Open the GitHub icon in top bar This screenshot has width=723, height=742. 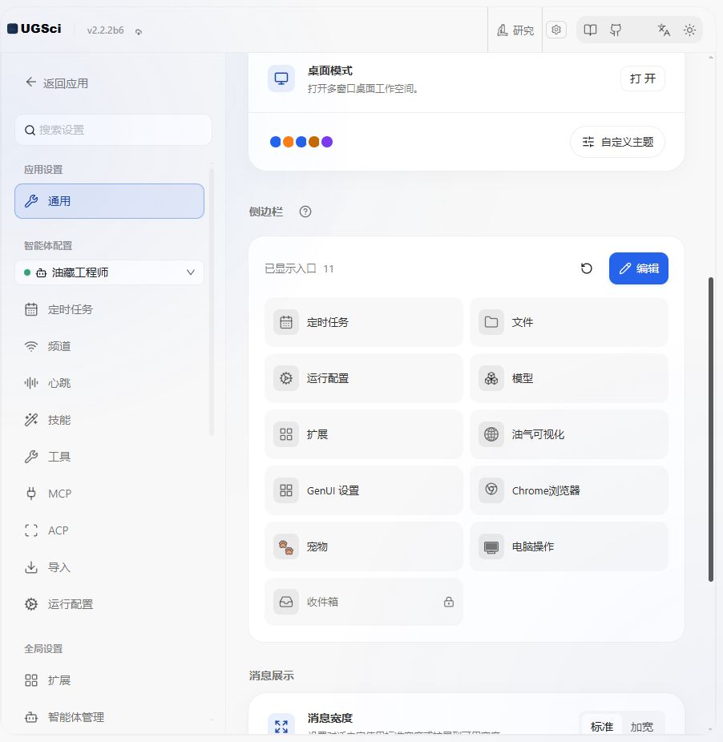click(616, 30)
